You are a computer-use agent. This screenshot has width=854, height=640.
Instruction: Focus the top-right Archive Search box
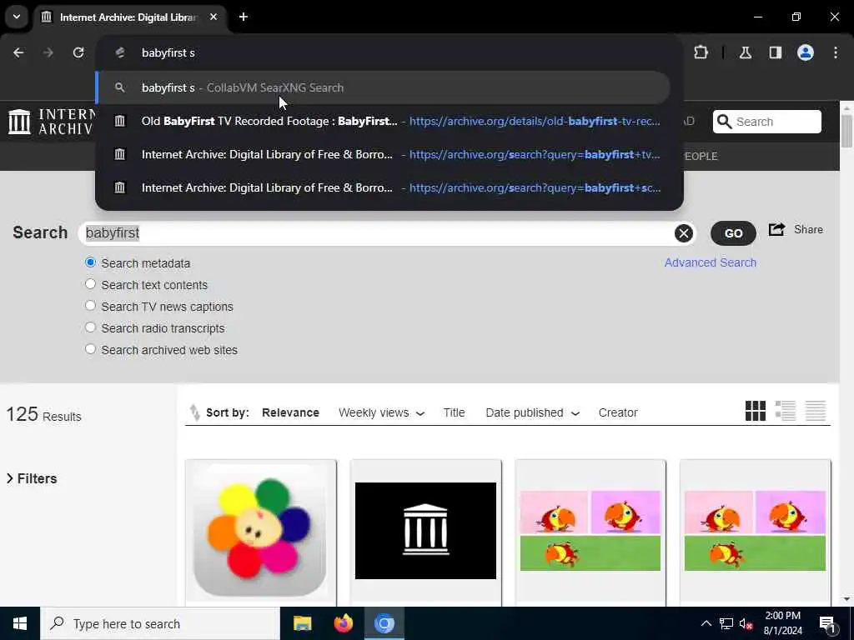[x=767, y=122]
